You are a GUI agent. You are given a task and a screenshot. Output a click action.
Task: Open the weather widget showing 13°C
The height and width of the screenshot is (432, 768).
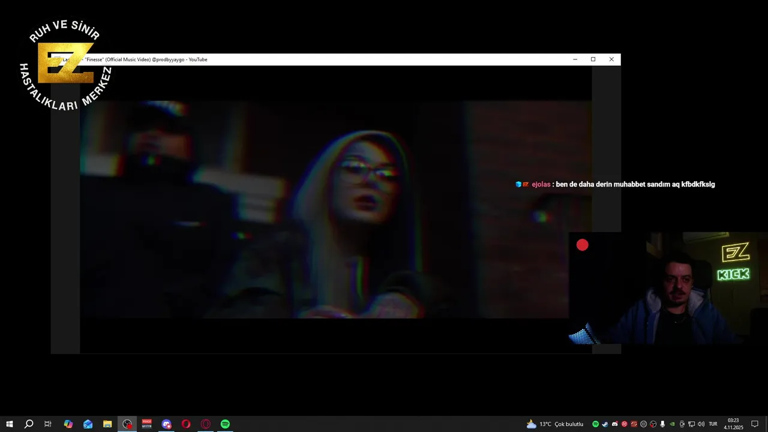(554, 424)
